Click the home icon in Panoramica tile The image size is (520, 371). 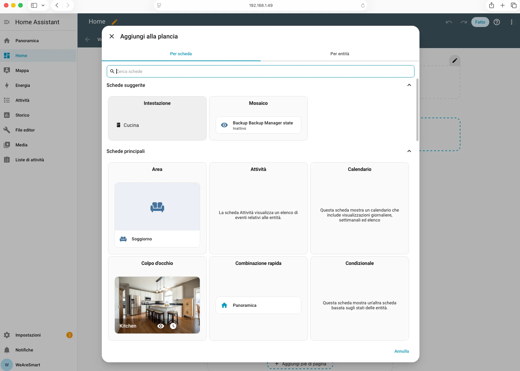coord(224,305)
